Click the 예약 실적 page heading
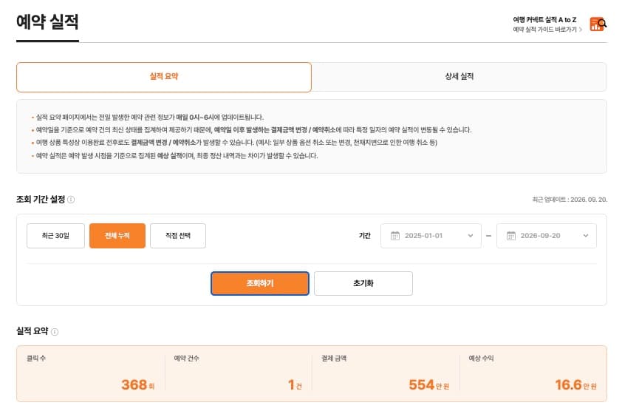This screenshot has width=622, height=414. pos(47,21)
